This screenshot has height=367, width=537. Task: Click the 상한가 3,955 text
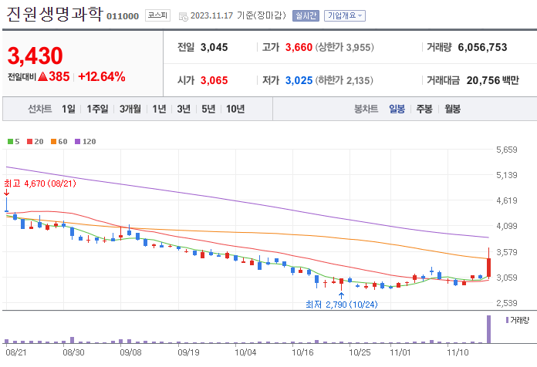coord(345,47)
